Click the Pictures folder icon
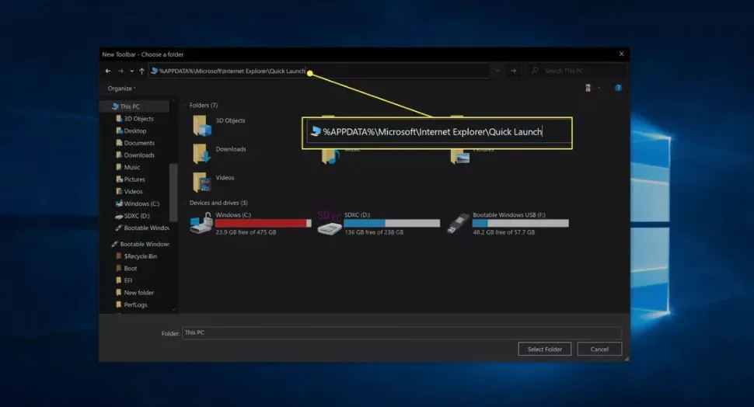This screenshot has height=407, width=754. coord(459,157)
